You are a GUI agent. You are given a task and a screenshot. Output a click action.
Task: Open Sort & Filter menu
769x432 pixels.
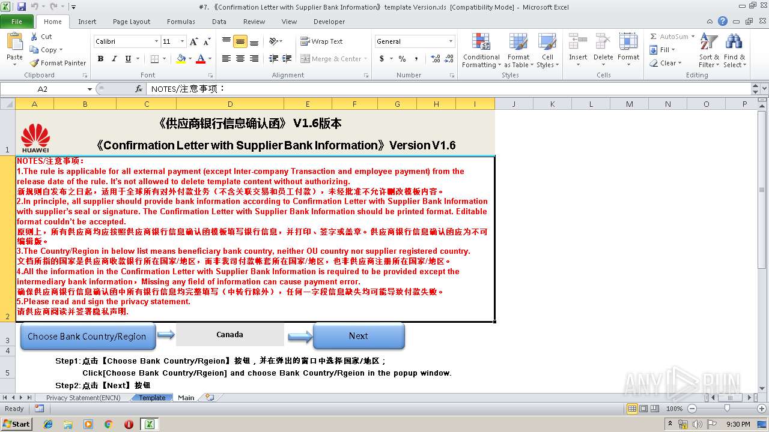click(709, 51)
